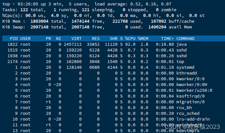Click the USER column header
The height and width of the screenshot is (133, 225).
[25, 39]
